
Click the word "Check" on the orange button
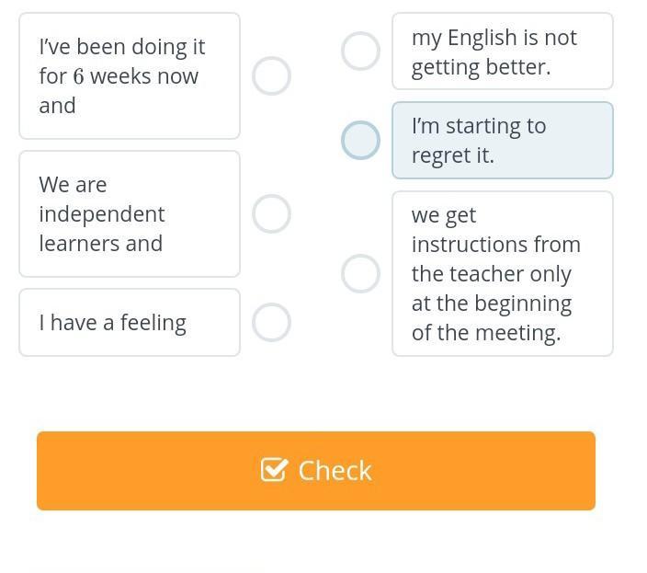click(x=335, y=470)
